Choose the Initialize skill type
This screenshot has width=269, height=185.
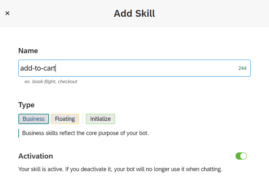(x=100, y=119)
